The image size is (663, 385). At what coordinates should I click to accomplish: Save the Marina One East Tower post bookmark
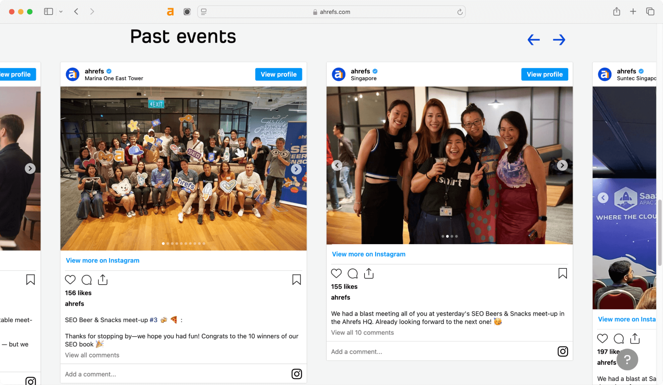click(x=297, y=280)
